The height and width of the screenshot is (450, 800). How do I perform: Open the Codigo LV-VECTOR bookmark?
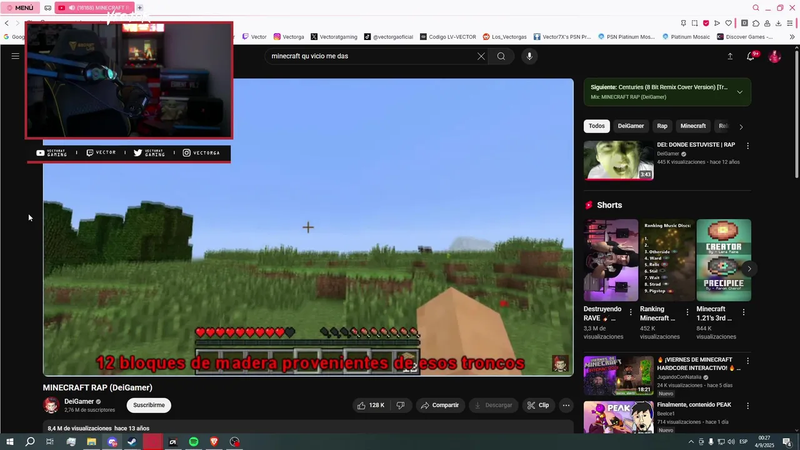(448, 37)
